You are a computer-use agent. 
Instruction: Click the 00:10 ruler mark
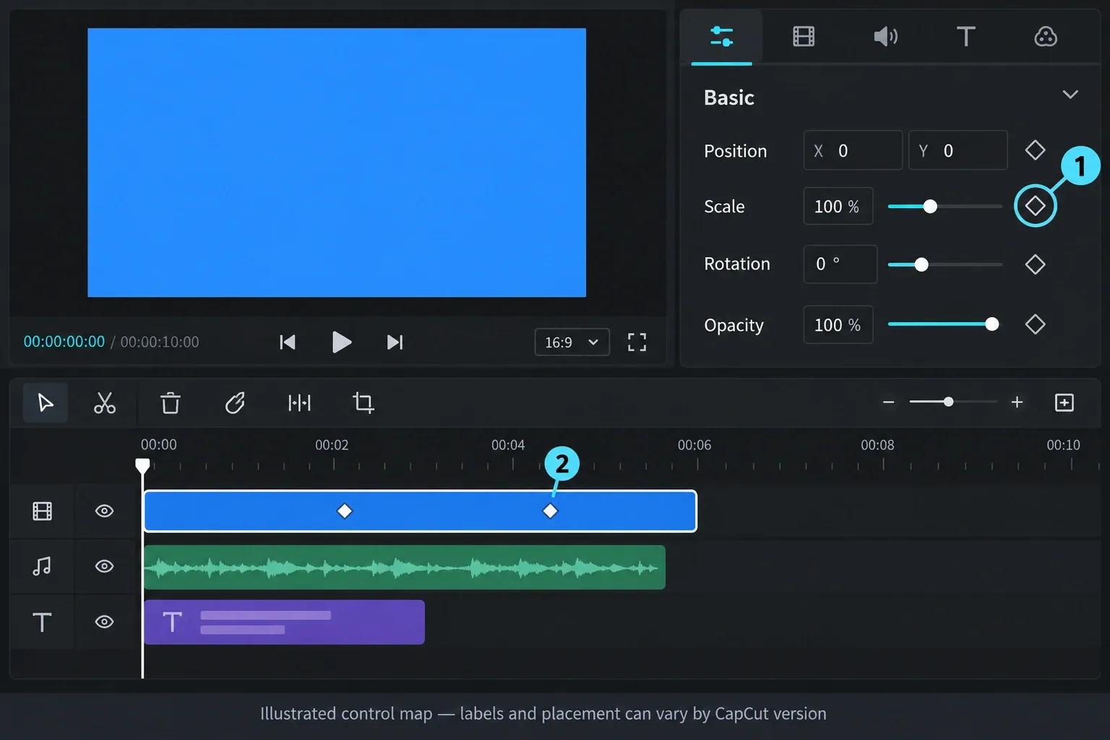tap(1064, 445)
